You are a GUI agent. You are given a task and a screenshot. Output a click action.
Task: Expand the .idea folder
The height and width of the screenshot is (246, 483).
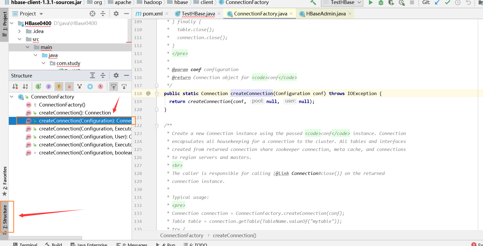coord(19,31)
